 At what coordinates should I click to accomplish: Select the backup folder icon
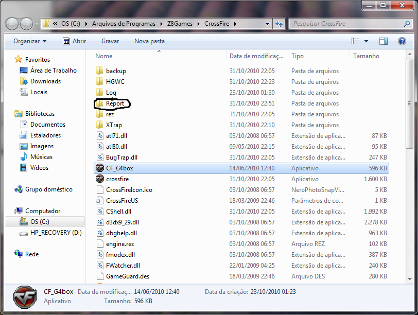[100, 71]
